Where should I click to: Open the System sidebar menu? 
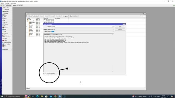[5, 26]
